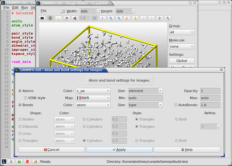Click the Global settings button
The height and width of the screenshot is (166, 232).
click(x=182, y=61)
